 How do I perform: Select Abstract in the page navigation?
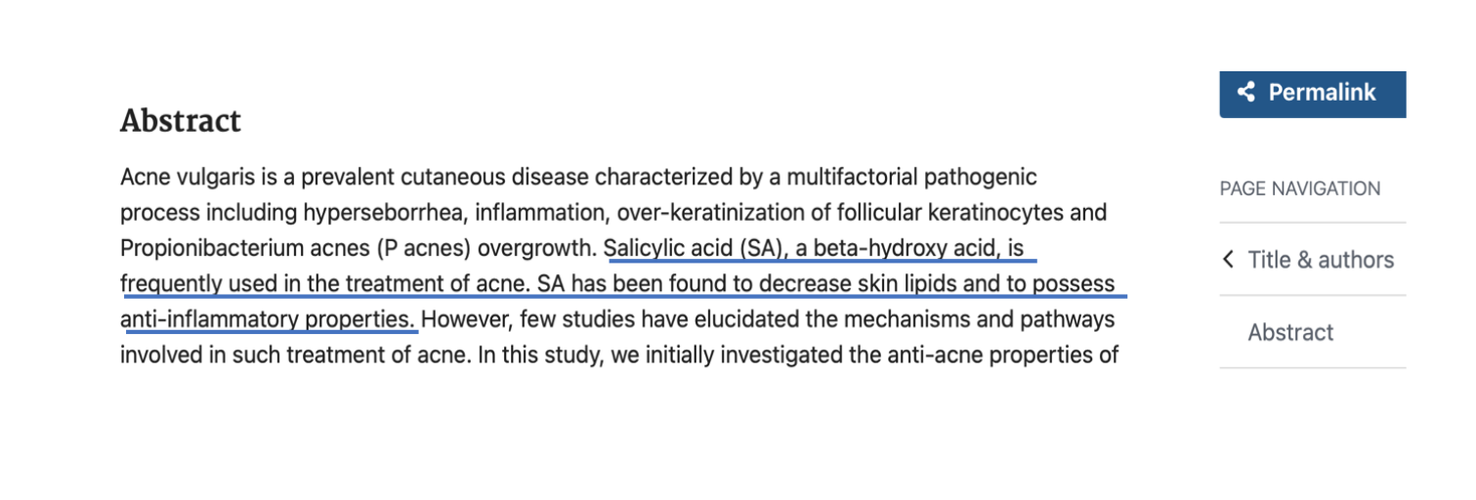coord(1290,332)
